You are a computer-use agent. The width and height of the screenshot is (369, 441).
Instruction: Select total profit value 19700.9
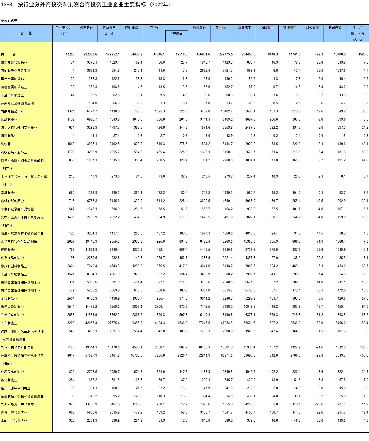[x=340, y=54]
